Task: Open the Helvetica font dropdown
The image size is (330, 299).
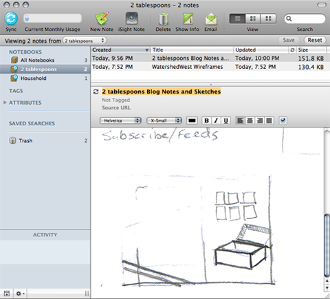Action: 120,121
